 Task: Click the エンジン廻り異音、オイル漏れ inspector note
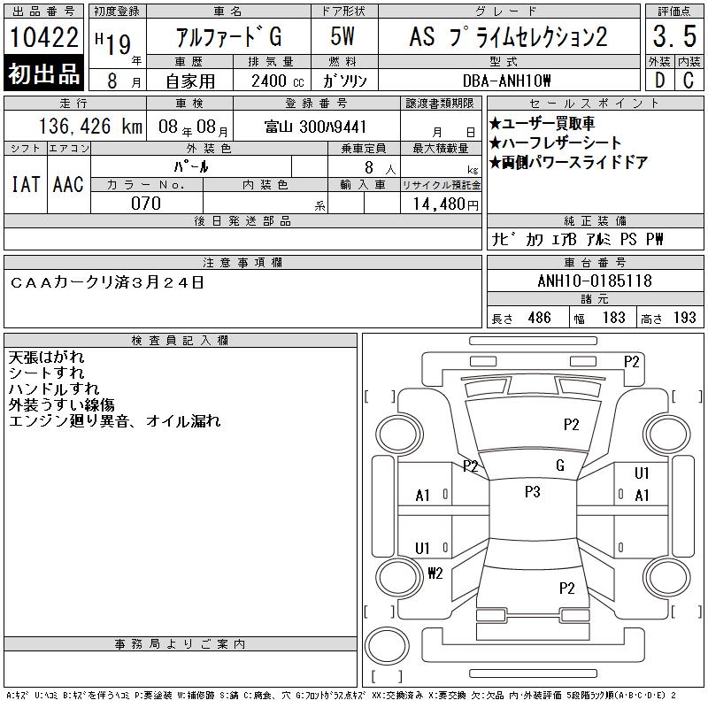[x=114, y=421]
